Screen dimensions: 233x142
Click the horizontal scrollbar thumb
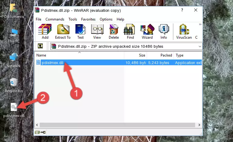coord(117,125)
